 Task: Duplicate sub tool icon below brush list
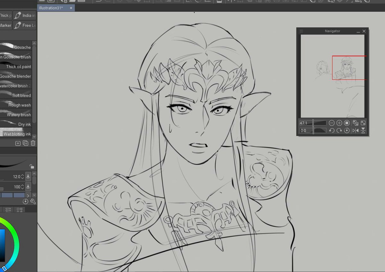[26, 143]
